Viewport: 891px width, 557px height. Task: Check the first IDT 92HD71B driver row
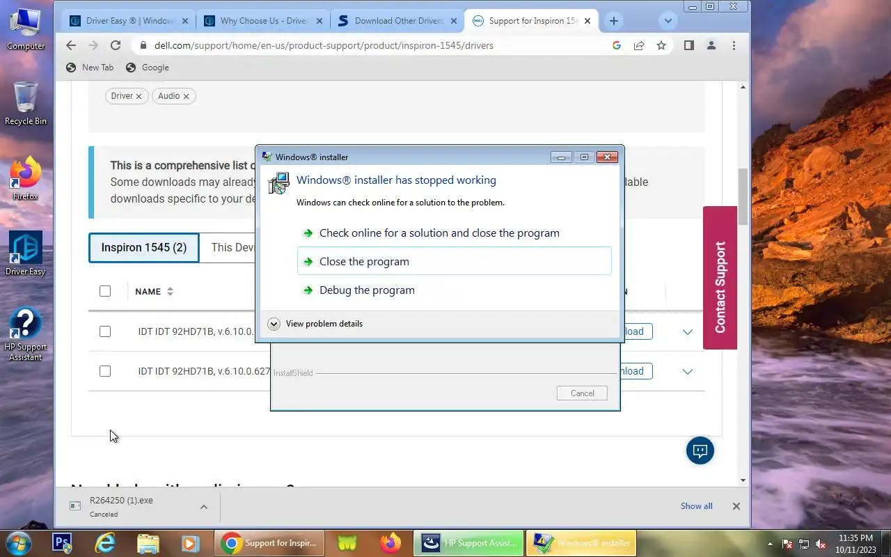pyautogui.click(x=105, y=331)
